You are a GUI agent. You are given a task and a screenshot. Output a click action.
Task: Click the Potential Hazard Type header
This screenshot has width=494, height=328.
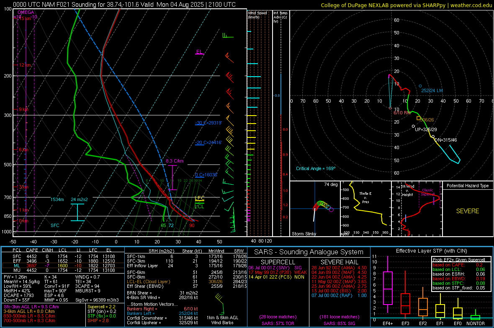468,186
